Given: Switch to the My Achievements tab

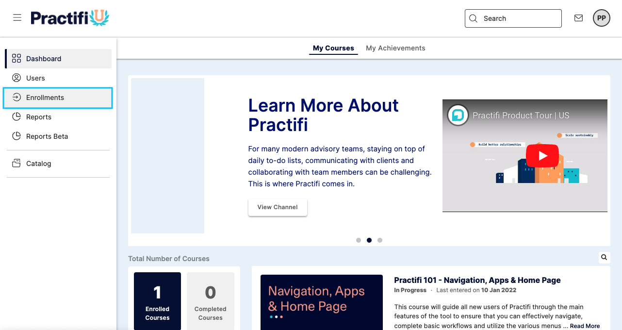Looking at the screenshot, I should pyautogui.click(x=395, y=48).
